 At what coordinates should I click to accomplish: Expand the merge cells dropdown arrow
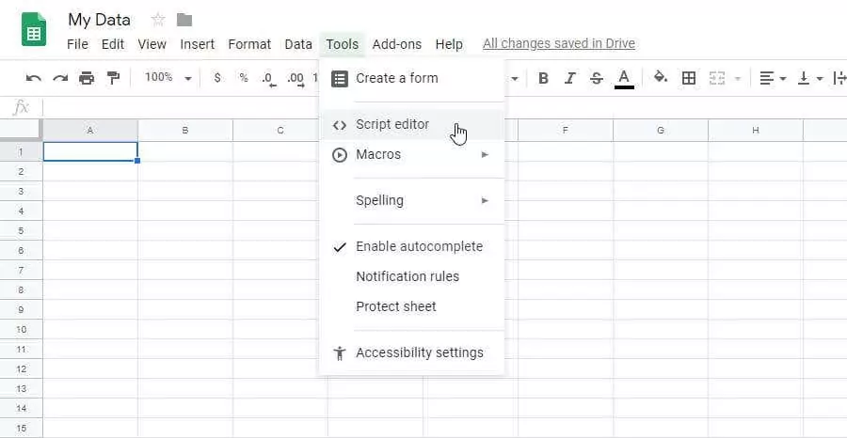point(737,79)
